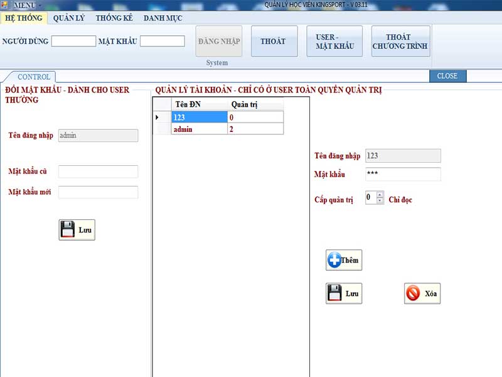Click the floppy disk Lưu icon under Mật khẩu mới
Viewport: 502px width, 377px height.
(x=67, y=229)
